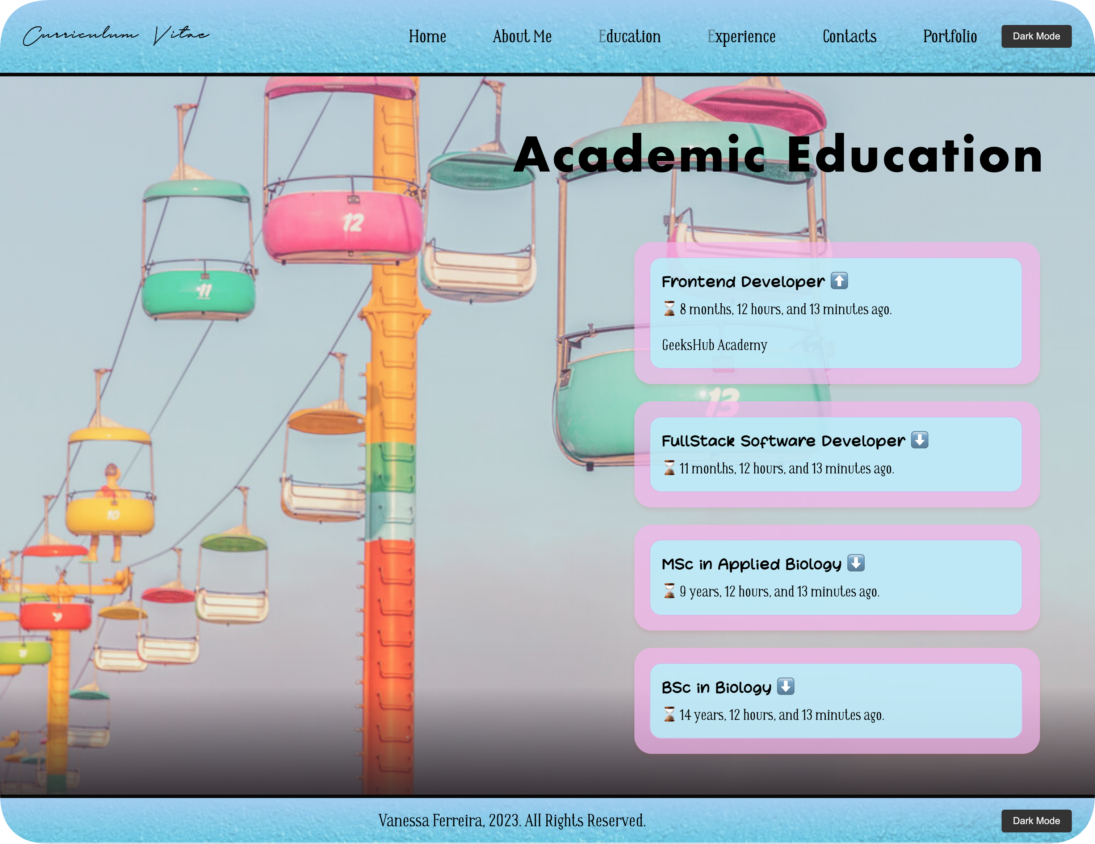Toggle Dark Mode in the footer
Image resolution: width=1095 pixels, height=844 pixels.
click(x=1036, y=820)
